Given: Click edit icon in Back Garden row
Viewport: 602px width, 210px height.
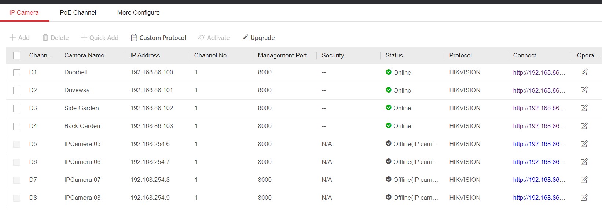Looking at the screenshot, I should (x=584, y=126).
